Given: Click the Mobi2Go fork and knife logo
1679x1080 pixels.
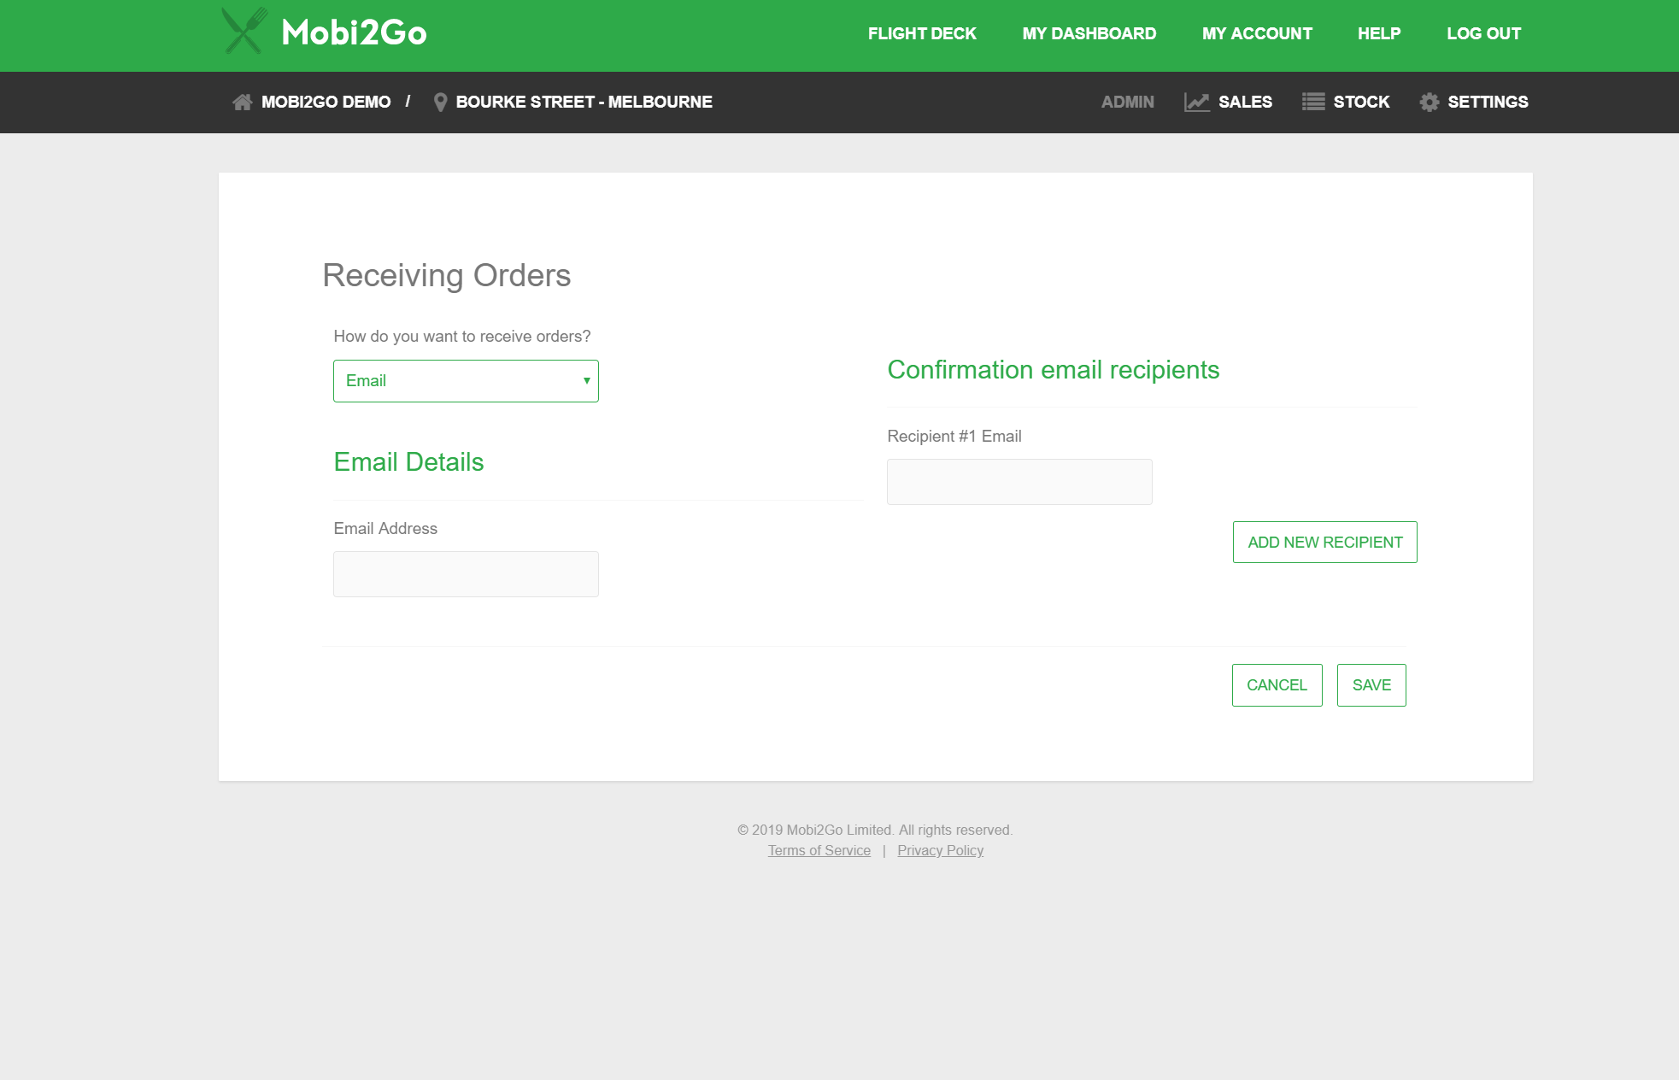Looking at the screenshot, I should tap(244, 32).
